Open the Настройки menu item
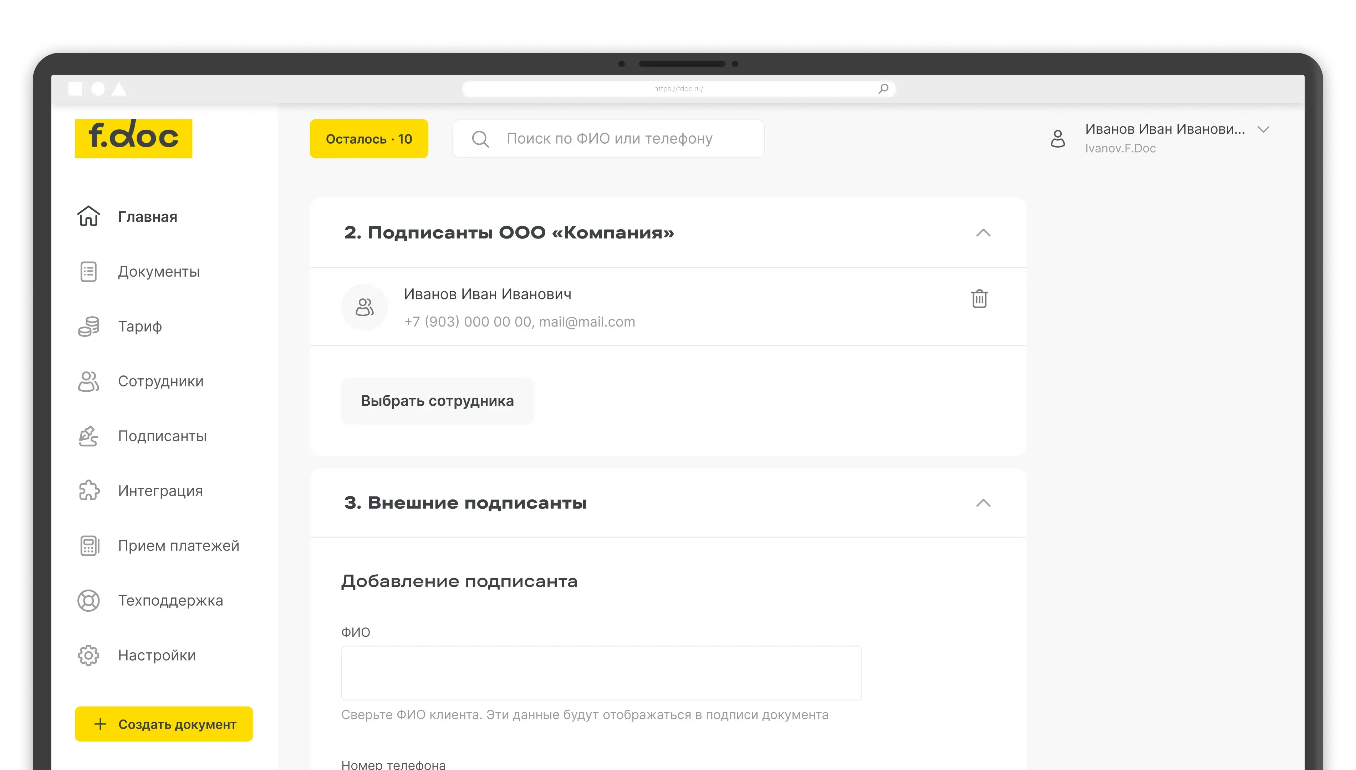Screen dimensions: 1356x770 [x=157, y=655]
